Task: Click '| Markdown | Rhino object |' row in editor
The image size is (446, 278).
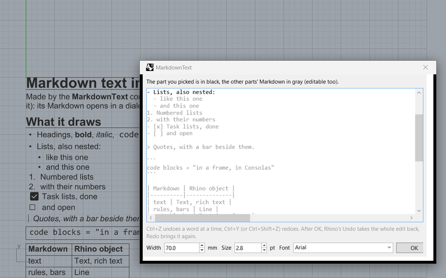Action: 191,189
